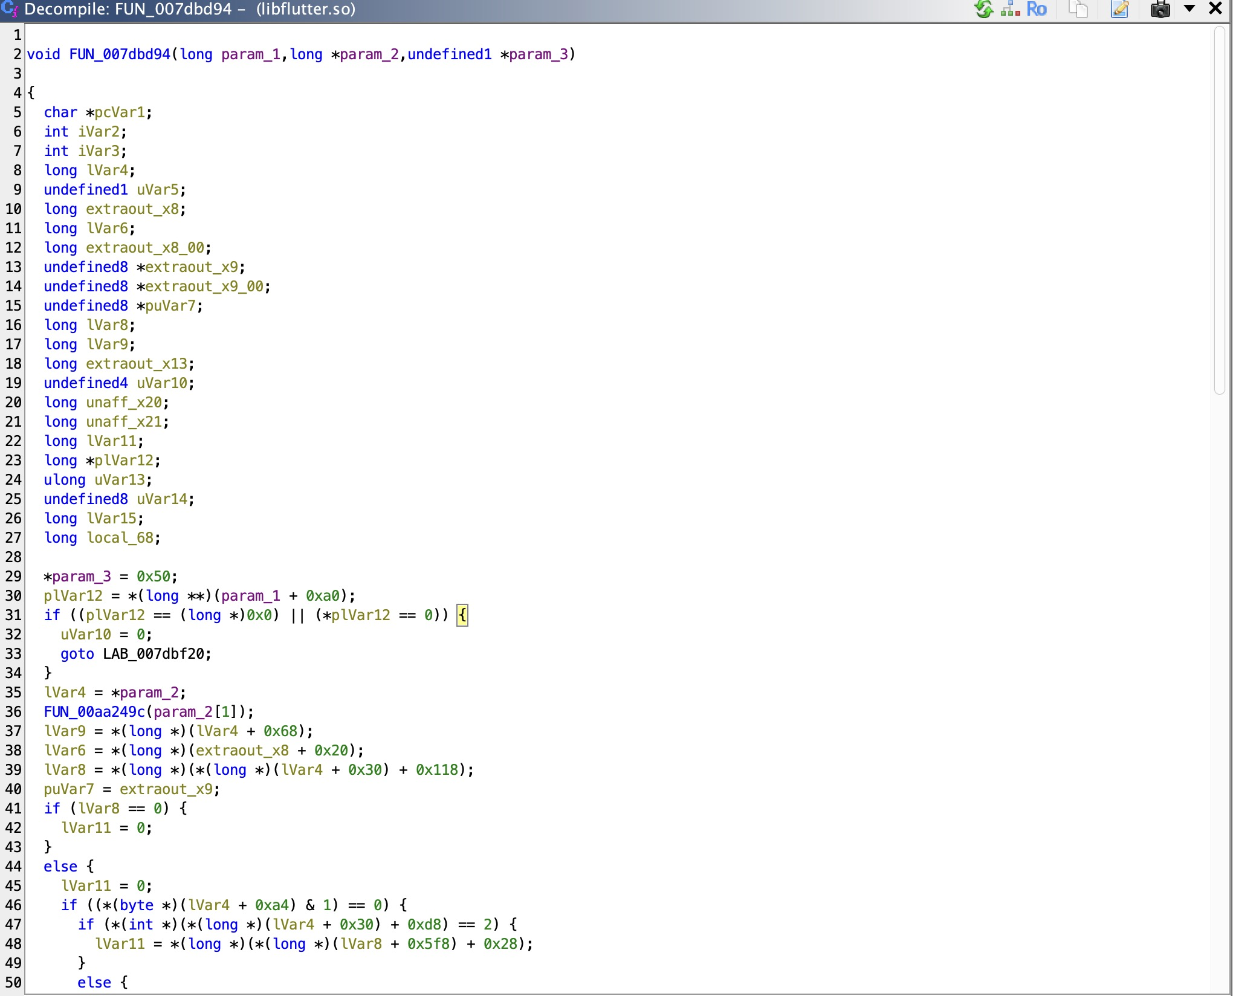This screenshot has height=996, width=1233.
Task: Click uVar5 in the undefined1 declaration
Action: coord(158,190)
